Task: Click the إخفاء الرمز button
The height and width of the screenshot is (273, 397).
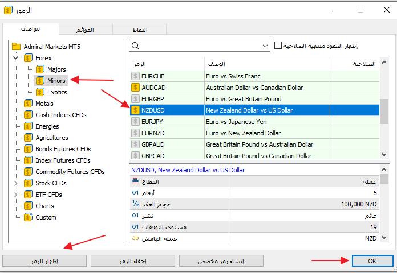Action: tap(133, 261)
